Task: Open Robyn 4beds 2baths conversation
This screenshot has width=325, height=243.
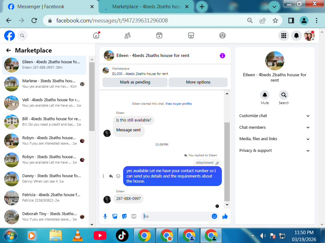Action: 44,141
